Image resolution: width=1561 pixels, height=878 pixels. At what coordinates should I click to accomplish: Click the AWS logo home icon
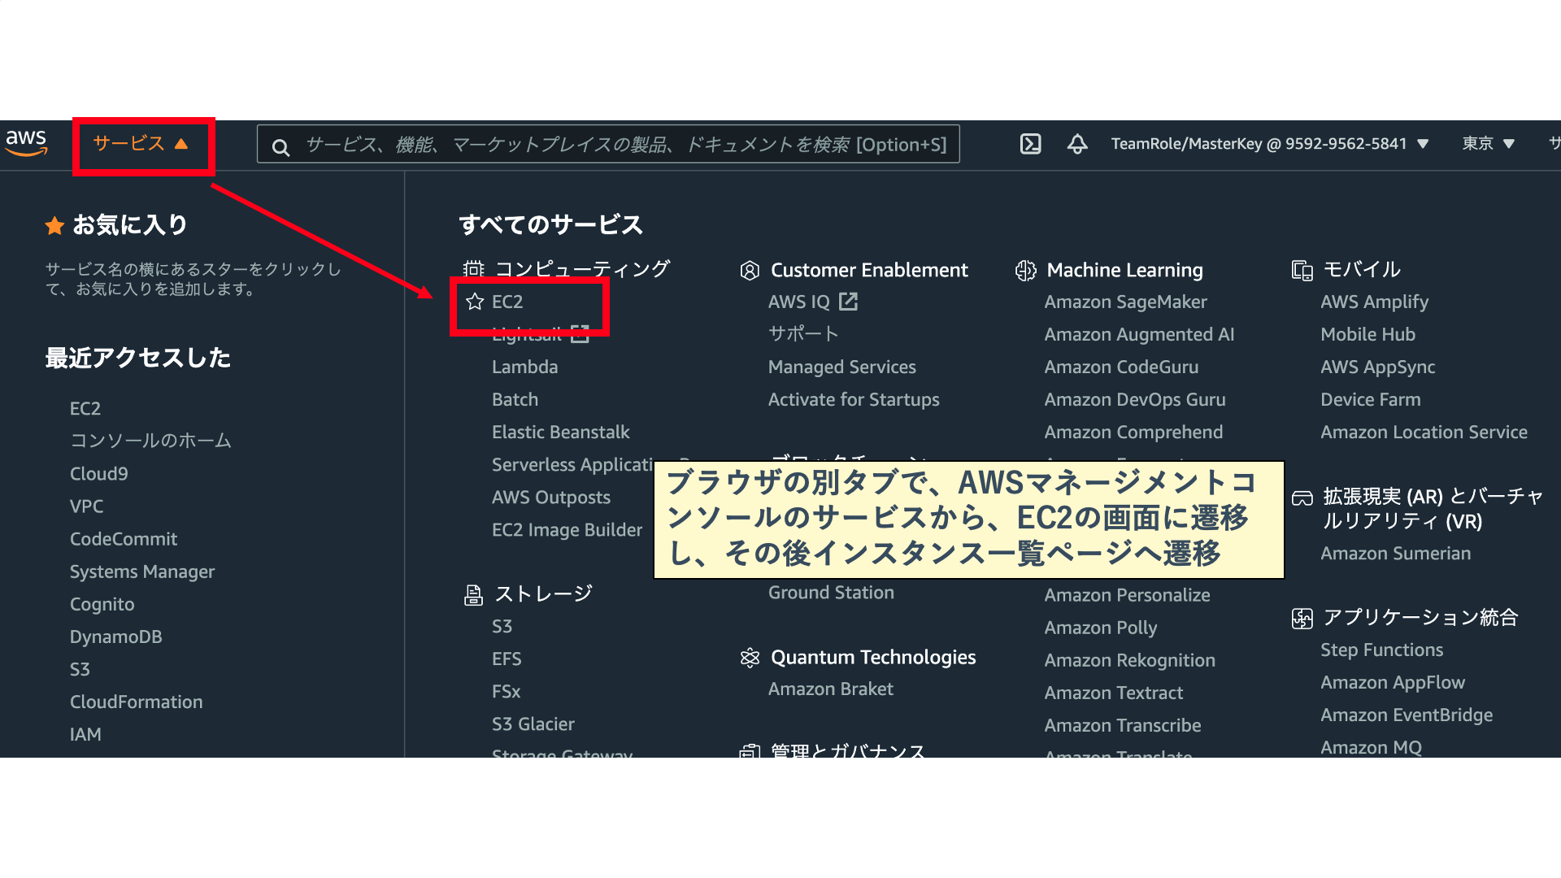pyautogui.click(x=26, y=143)
